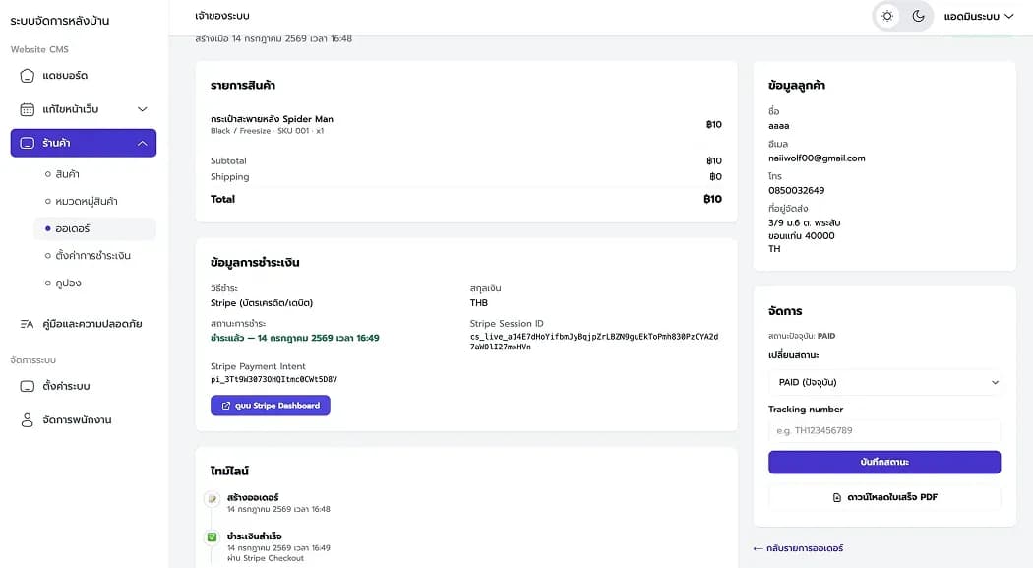This screenshot has width=1033, height=568.
Task: Click the customer name aaaa
Action: [779, 126]
